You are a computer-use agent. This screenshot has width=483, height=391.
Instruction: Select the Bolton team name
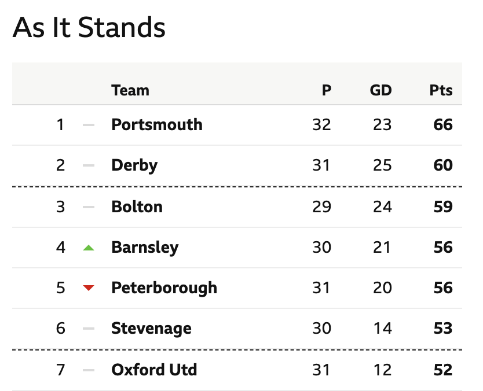click(x=137, y=206)
